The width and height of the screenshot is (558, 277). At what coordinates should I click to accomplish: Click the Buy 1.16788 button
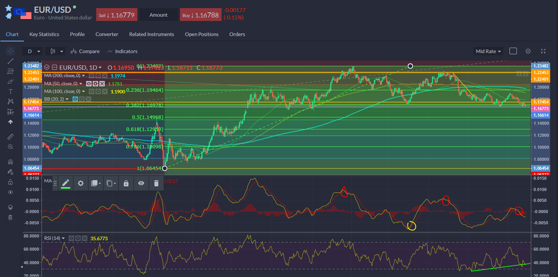pyautogui.click(x=201, y=15)
